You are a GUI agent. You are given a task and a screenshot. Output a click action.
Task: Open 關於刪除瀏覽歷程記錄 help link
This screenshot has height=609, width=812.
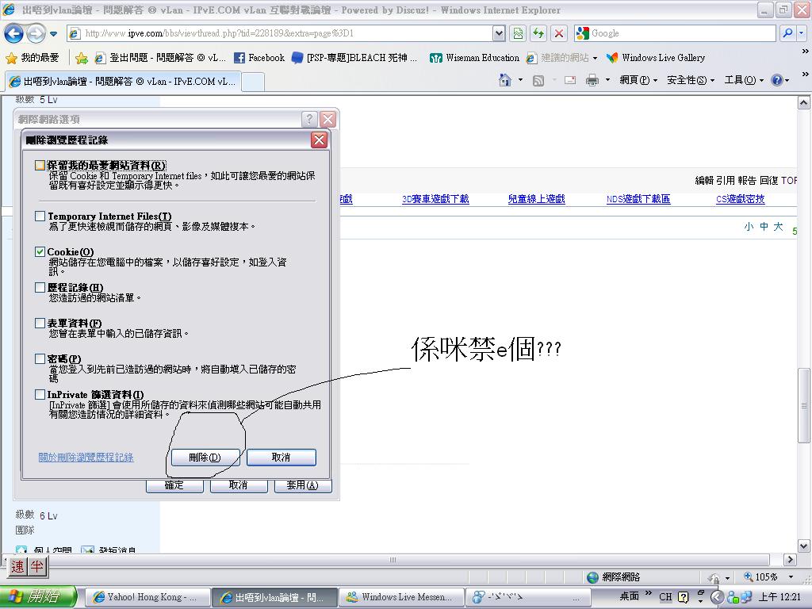[x=86, y=458]
